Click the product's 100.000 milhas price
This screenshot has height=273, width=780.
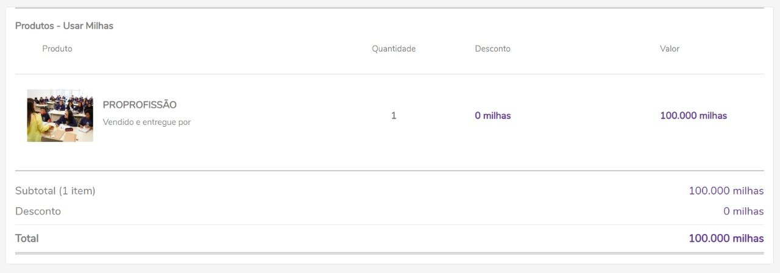coord(693,115)
